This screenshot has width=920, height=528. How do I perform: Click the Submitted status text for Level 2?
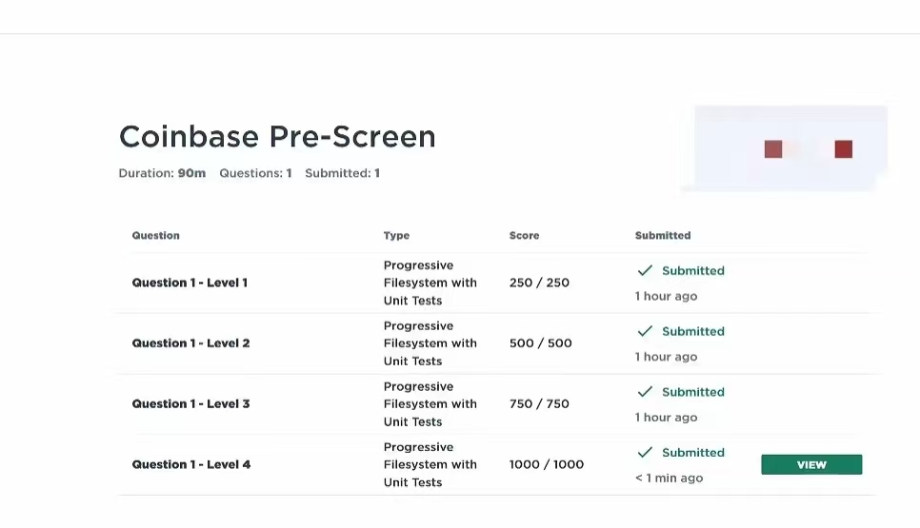(693, 331)
